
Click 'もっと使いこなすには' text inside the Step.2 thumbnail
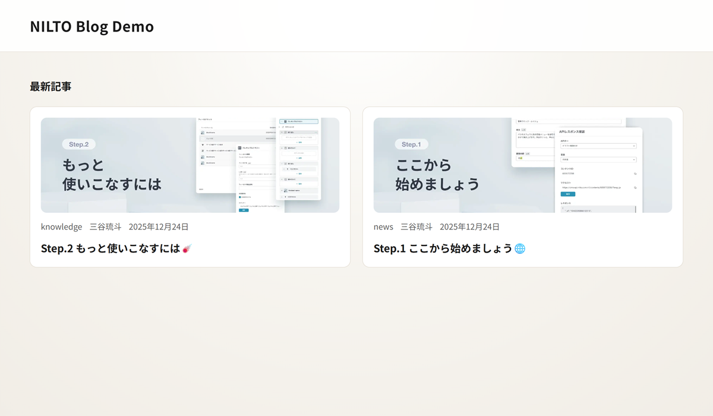pyautogui.click(x=112, y=175)
